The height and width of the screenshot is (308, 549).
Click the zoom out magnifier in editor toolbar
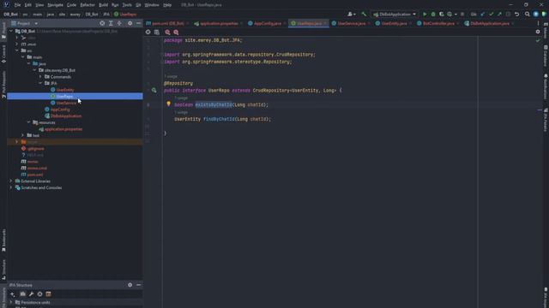point(176,33)
